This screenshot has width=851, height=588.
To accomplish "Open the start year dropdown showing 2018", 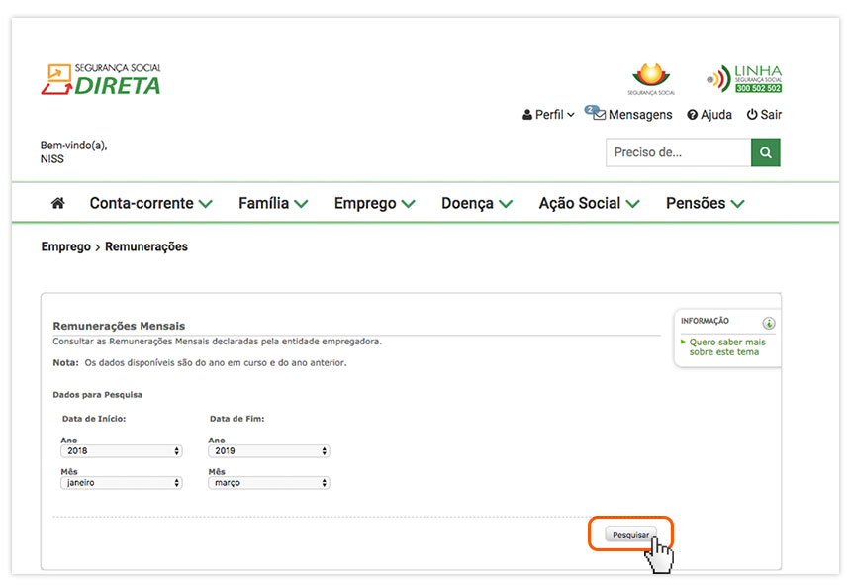I will tap(121, 451).
